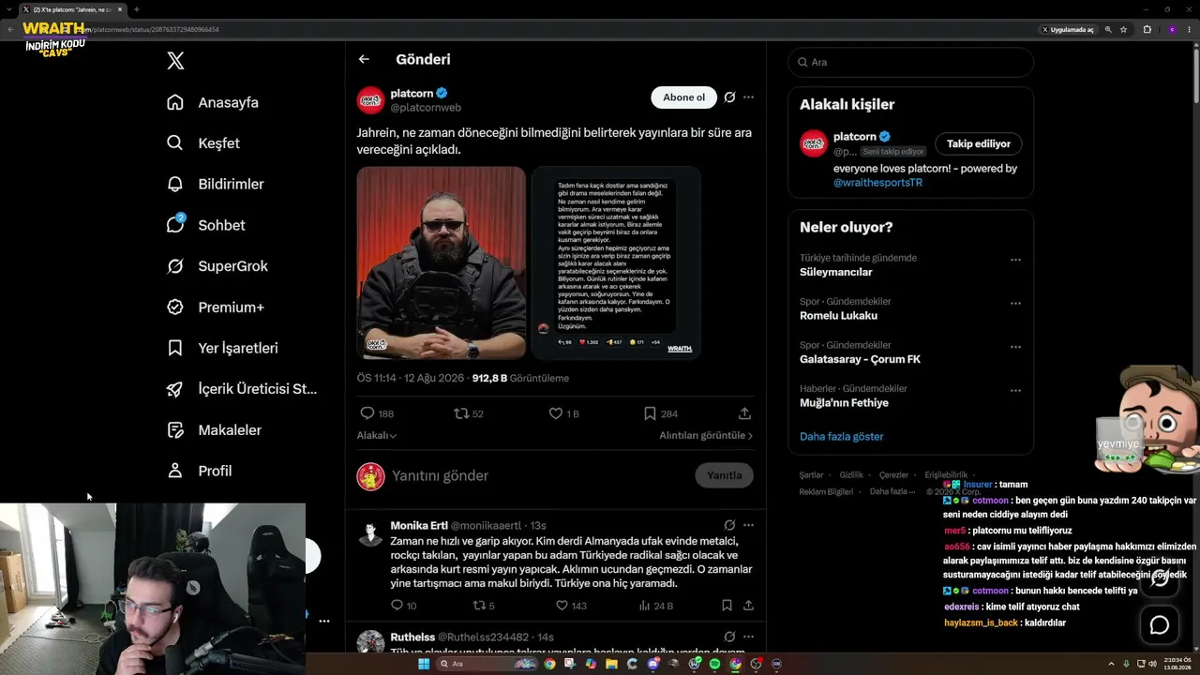Open more options for Galatasaray - Çorum FK trend

(x=1015, y=347)
